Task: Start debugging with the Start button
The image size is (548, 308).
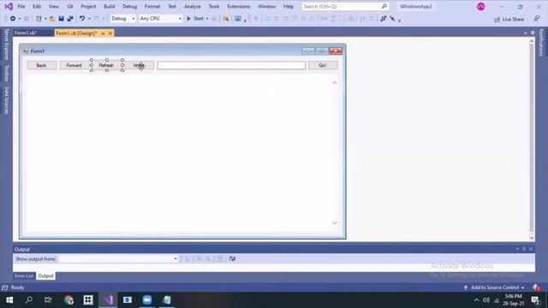Action: pos(195,19)
